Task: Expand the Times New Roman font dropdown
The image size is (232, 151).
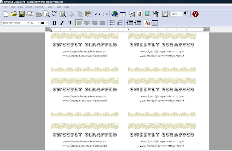Action: coord(28,23)
